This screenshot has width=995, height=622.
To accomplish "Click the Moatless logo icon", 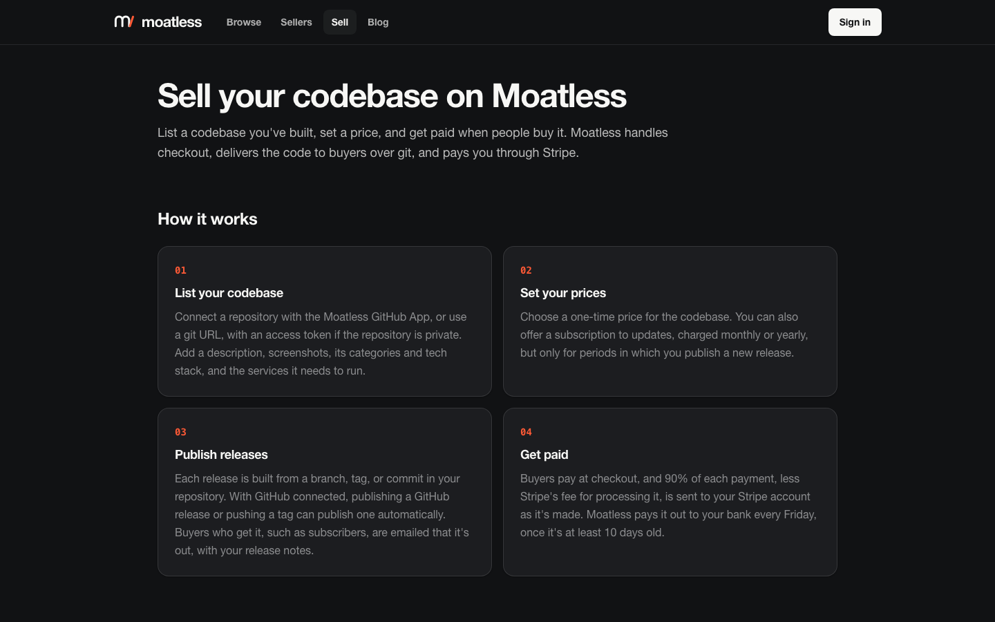I will 124,21.
